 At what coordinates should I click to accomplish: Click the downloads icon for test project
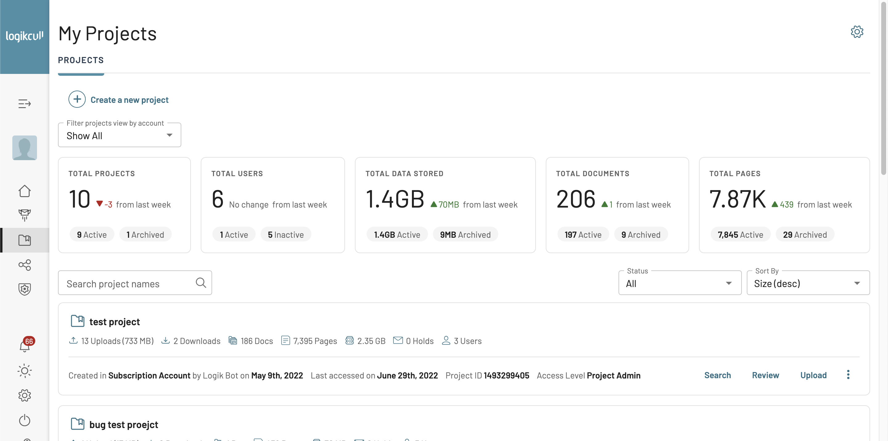click(166, 341)
